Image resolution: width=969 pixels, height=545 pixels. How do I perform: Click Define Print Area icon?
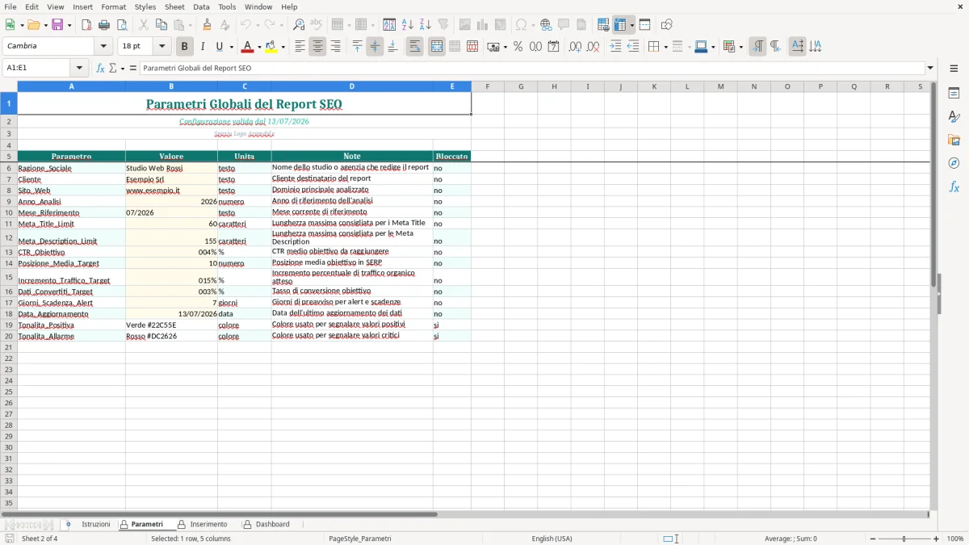pyautogui.click(x=603, y=25)
